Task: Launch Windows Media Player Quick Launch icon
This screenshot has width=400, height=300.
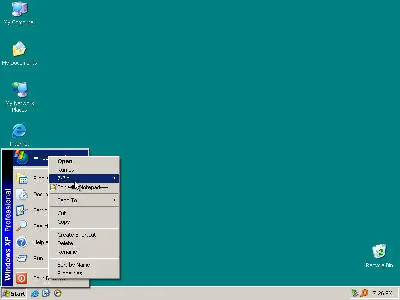Action: coord(57,293)
